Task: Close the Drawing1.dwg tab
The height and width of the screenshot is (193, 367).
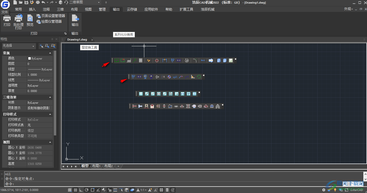Action: click(92, 40)
